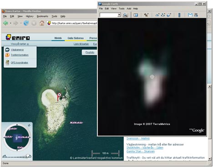Open the Firefox File menu
Image resolution: width=213 pixels, height=167 pixels.
click(5, 16)
